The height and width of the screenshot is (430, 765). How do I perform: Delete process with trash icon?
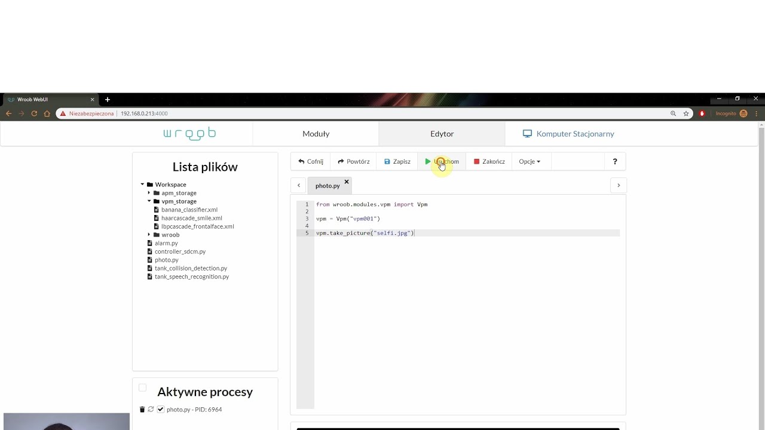tap(142, 409)
